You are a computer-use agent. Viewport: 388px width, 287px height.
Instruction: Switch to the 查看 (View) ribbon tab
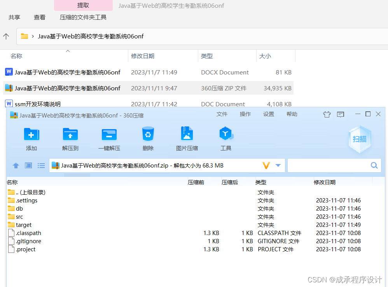39,17
